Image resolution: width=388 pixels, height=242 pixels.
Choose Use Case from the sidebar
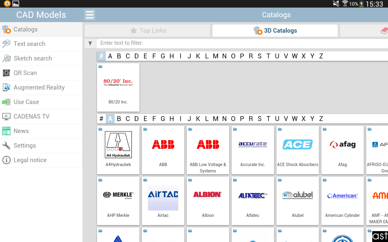pos(26,102)
